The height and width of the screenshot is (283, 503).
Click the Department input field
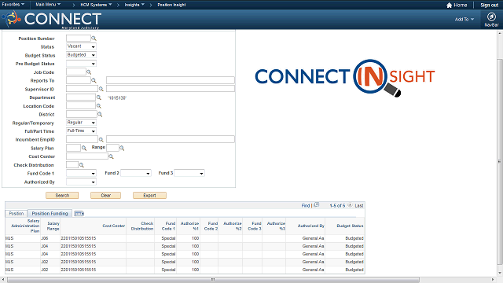pyautogui.click(x=81, y=97)
